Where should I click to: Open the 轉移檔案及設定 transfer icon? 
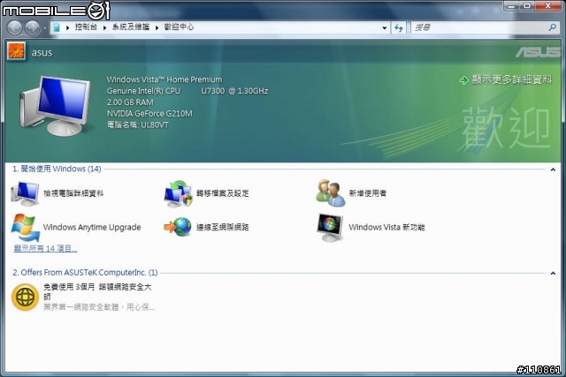[x=178, y=193]
